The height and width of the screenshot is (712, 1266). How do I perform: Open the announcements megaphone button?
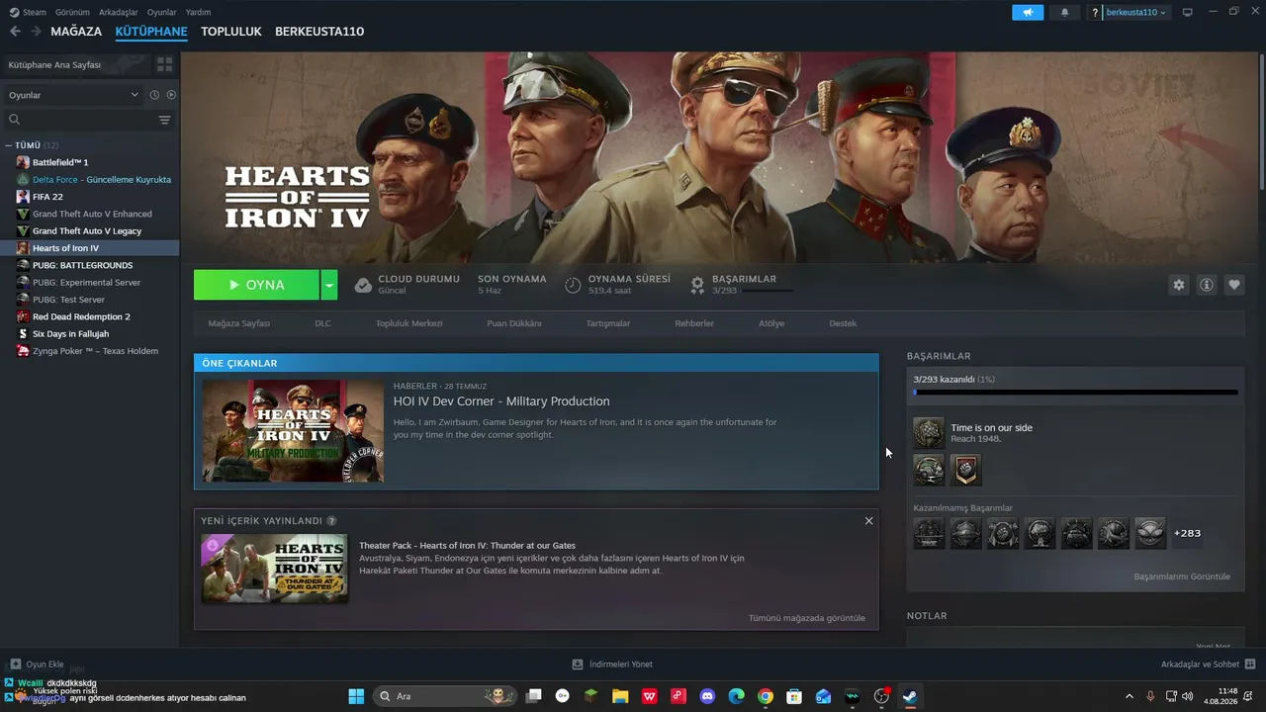tap(1028, 12)
